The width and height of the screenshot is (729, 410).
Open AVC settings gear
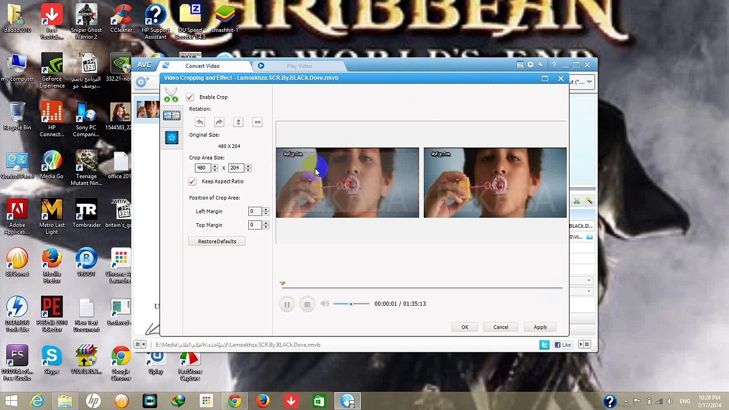coord(530,65)
